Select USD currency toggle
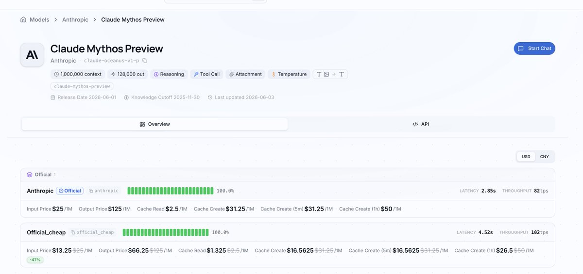583x274 pixels. pos(526,157)
